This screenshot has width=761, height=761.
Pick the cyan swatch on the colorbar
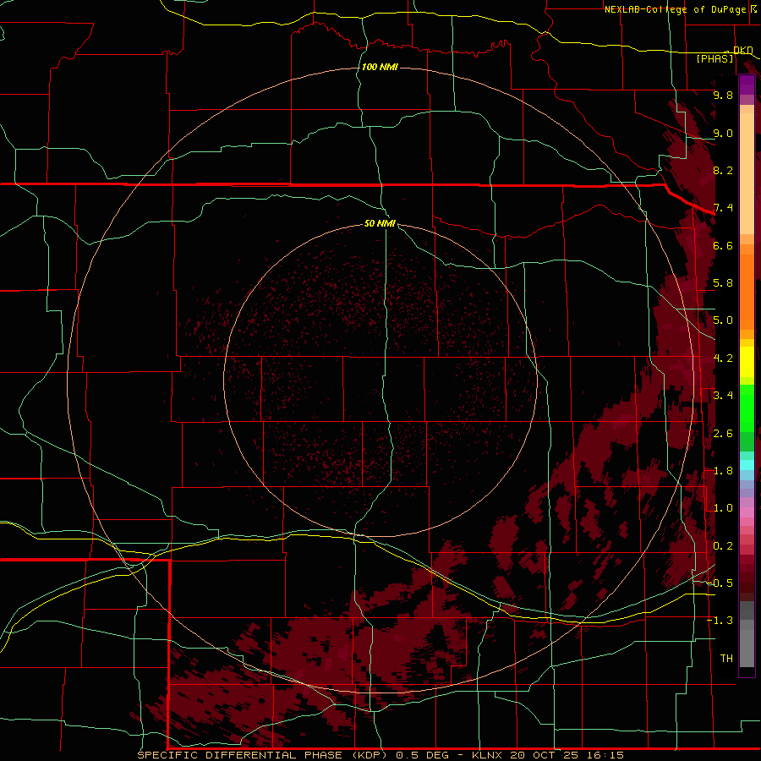[x=747, y=465]
